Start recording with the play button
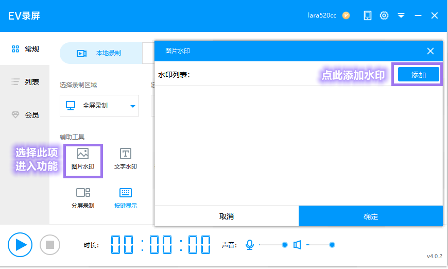Image resolution: width=448 pixels, height=269 pixels. pos(20,245)
